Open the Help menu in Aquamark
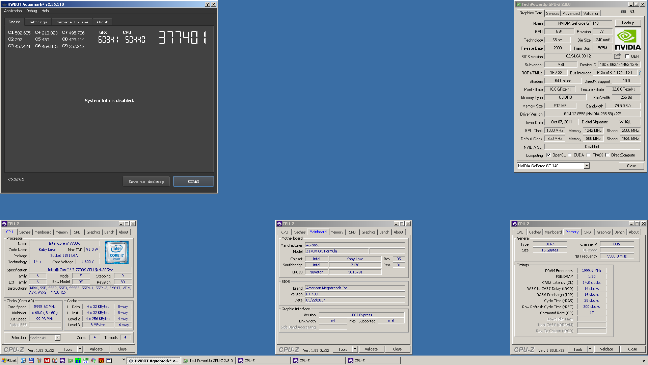 click(45, 11)
